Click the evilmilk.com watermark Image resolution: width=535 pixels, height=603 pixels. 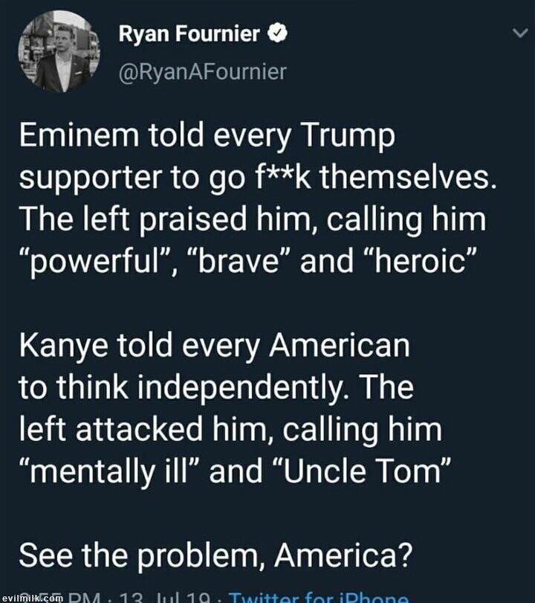pos(31,597)
